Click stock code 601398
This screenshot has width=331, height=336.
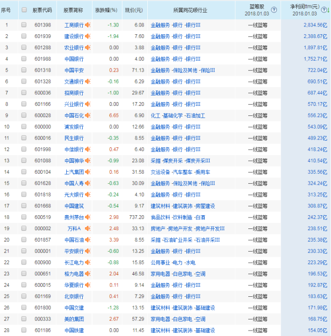(x=42, y=25)
